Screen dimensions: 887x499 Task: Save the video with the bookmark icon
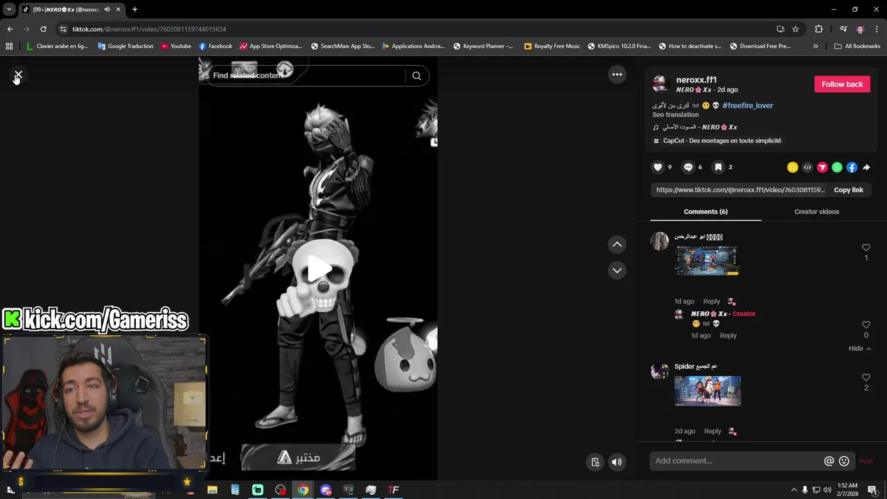tap(719, 167)
